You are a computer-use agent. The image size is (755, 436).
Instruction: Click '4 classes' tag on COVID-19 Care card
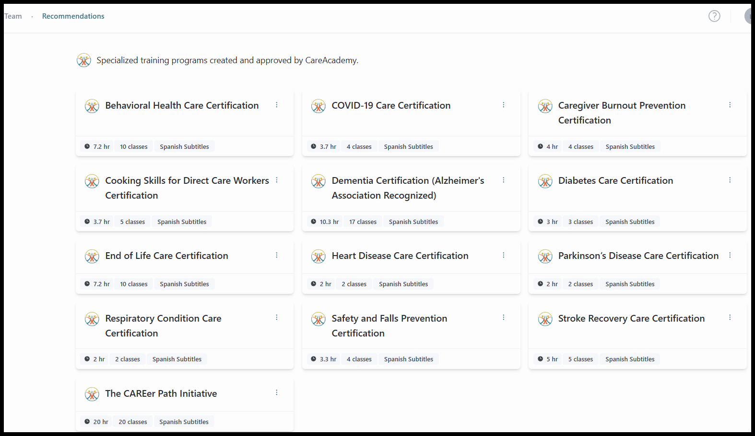pos(359,146)
